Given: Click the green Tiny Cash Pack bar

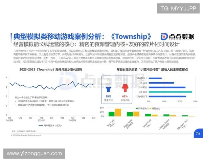Looking at the screenshot, I should (111, 114).
